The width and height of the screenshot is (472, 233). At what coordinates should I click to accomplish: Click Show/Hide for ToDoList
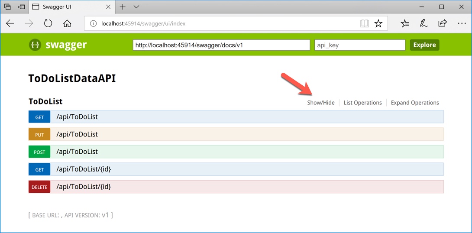[x=321, y=103]
